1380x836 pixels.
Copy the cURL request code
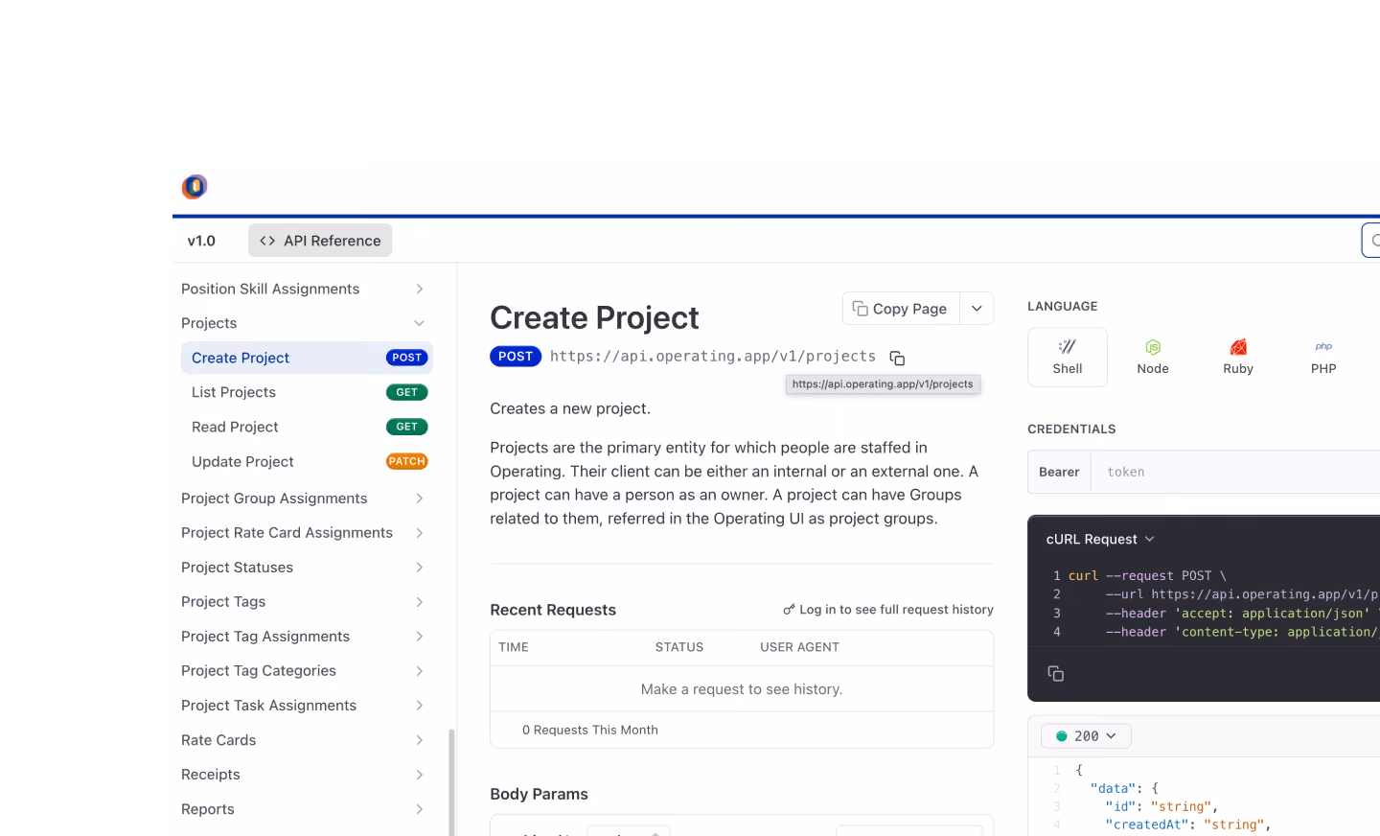pos(1055,674)
